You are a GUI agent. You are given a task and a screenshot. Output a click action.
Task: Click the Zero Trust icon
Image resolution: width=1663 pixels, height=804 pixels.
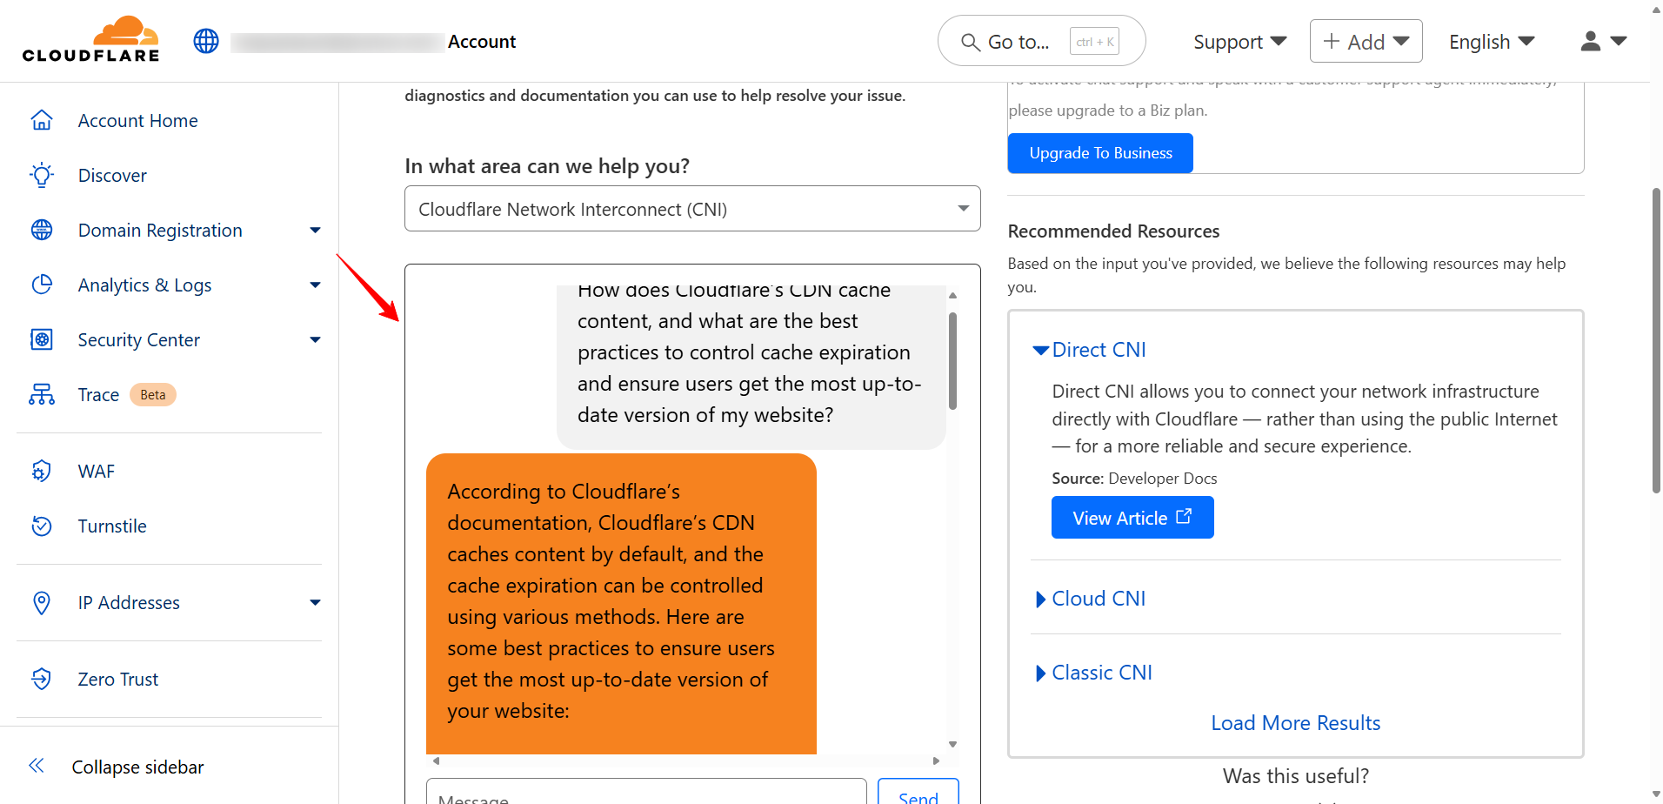(42, 680)
